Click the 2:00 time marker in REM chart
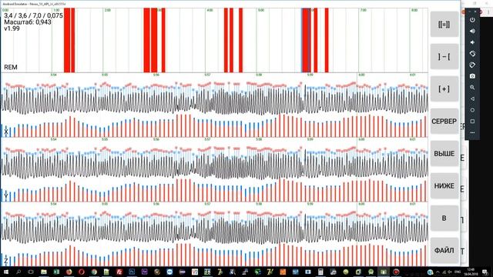 (x=108, y=10)
